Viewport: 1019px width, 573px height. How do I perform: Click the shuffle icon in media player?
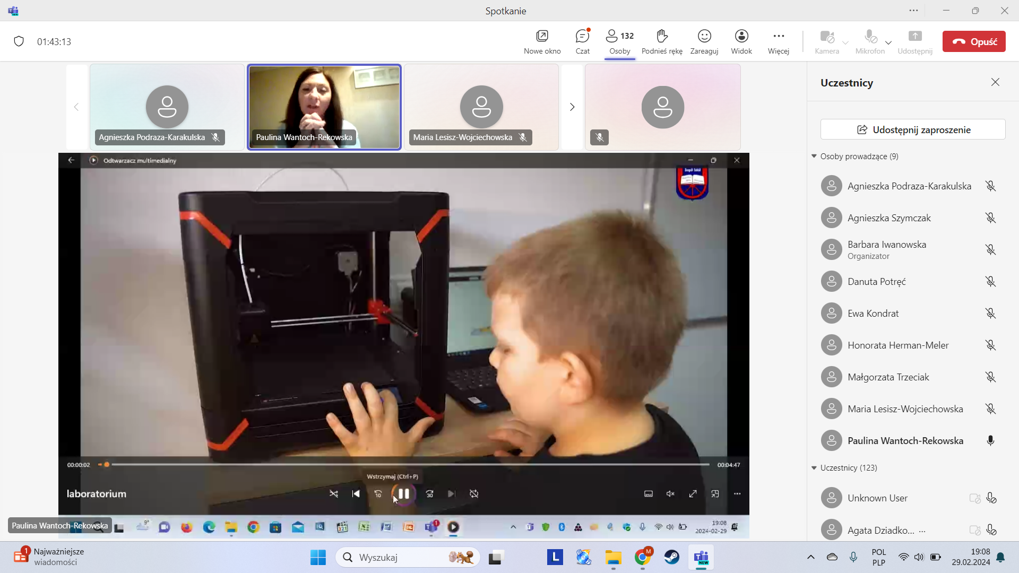tap(334, 493)
